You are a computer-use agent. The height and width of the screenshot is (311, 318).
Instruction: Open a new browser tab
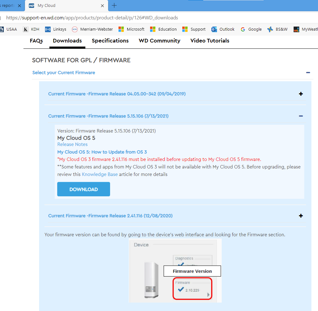click(x=114, y=6)
